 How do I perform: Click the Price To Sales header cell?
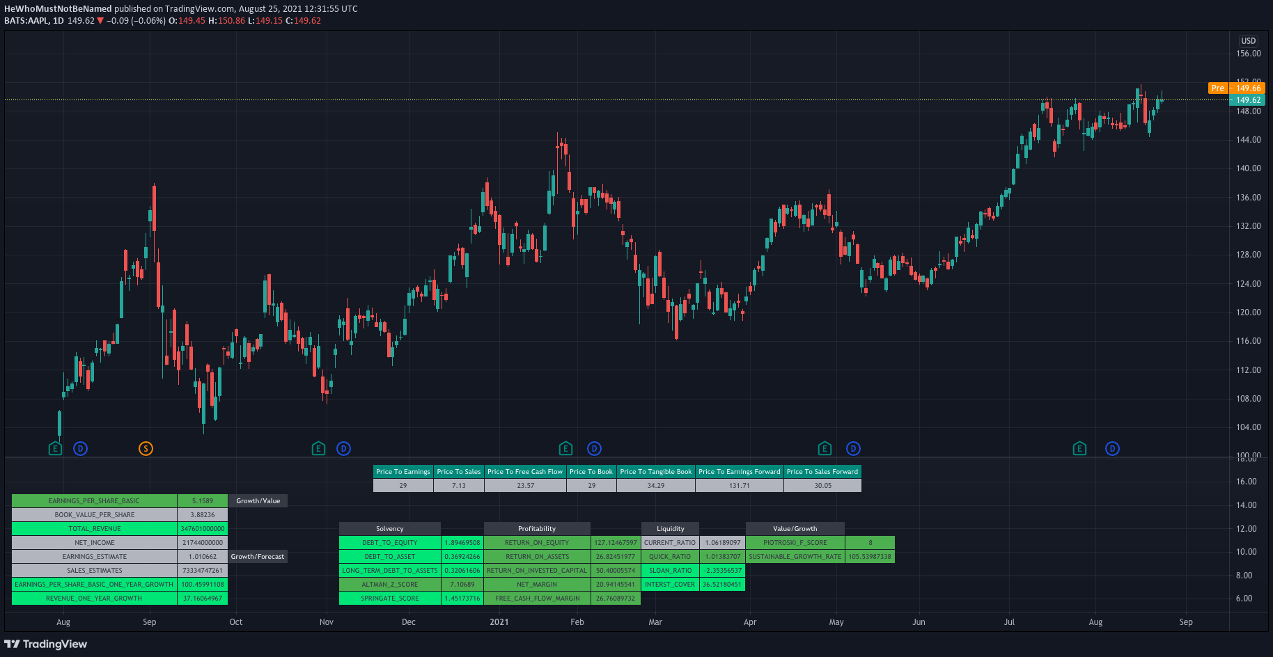tap(459, 472)
